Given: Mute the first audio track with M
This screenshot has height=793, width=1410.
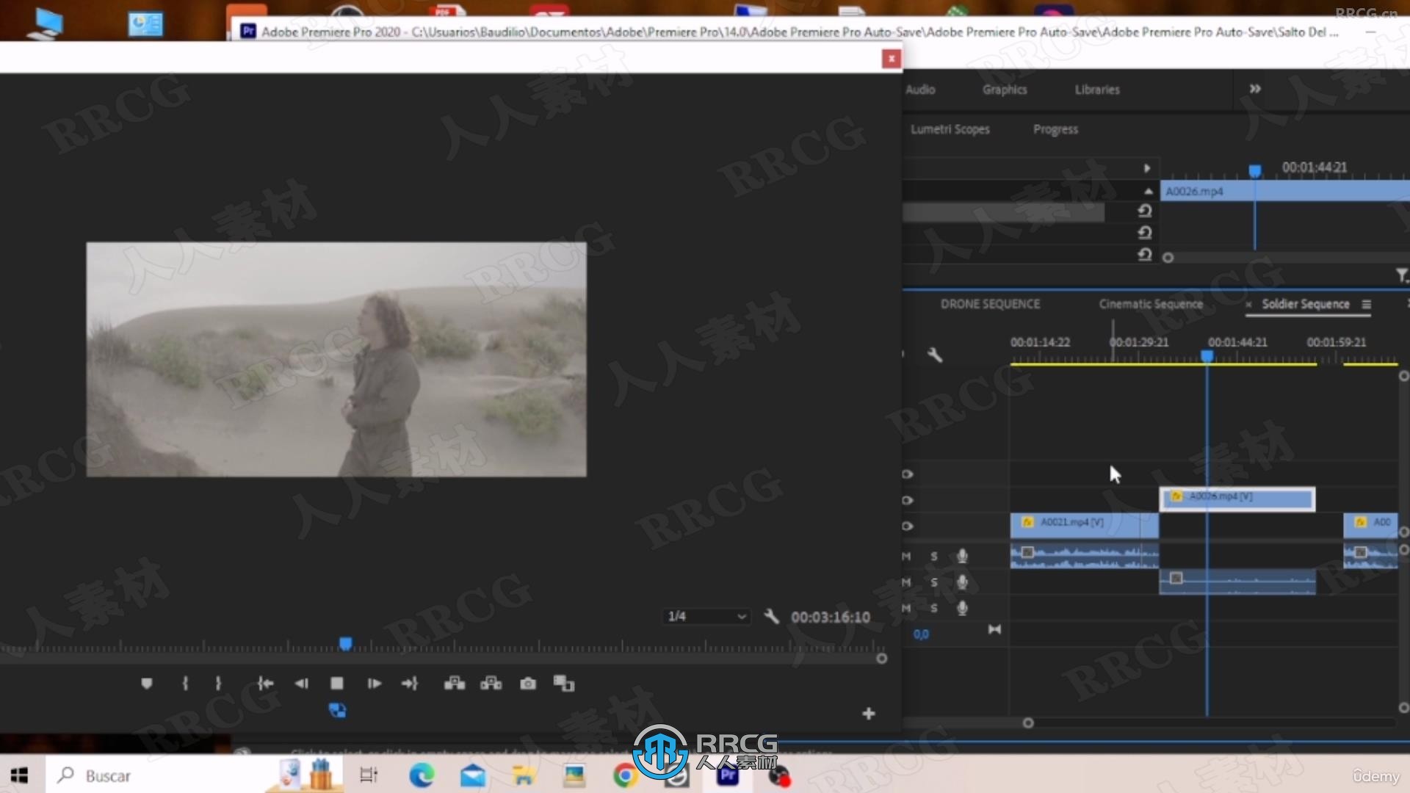Looking at the screenshot, I should click(906, 557).
